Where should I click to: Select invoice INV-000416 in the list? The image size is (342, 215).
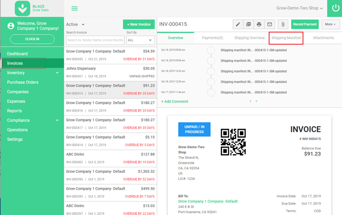[x=110, y=107]
